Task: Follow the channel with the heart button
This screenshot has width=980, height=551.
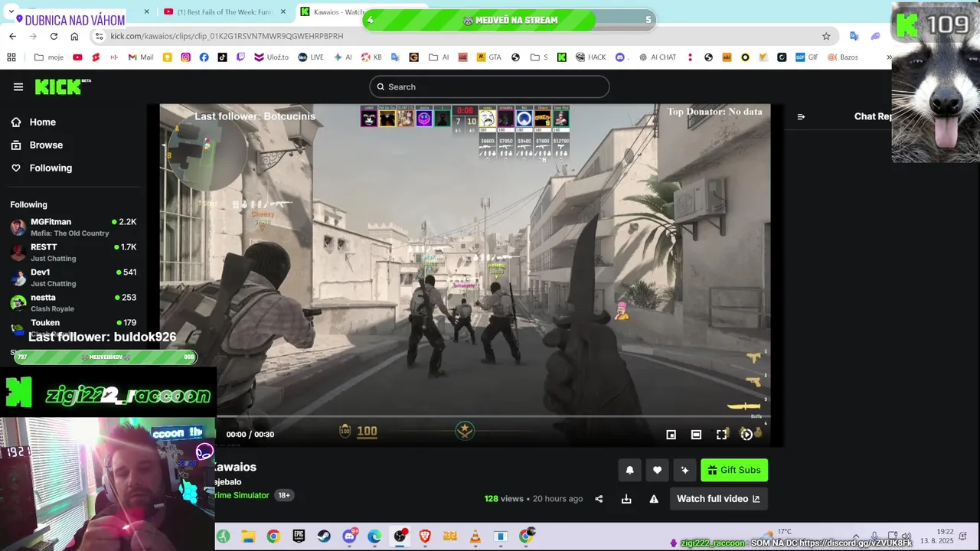Action: pyautogui.click(x=657, y=470)
